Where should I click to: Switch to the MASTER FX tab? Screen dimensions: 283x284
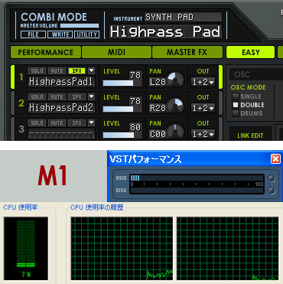pos(187,52)
